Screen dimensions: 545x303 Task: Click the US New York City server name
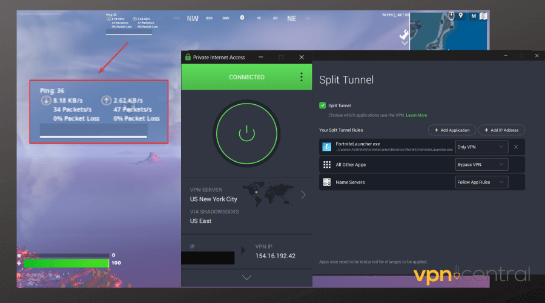tap(213, 199)
